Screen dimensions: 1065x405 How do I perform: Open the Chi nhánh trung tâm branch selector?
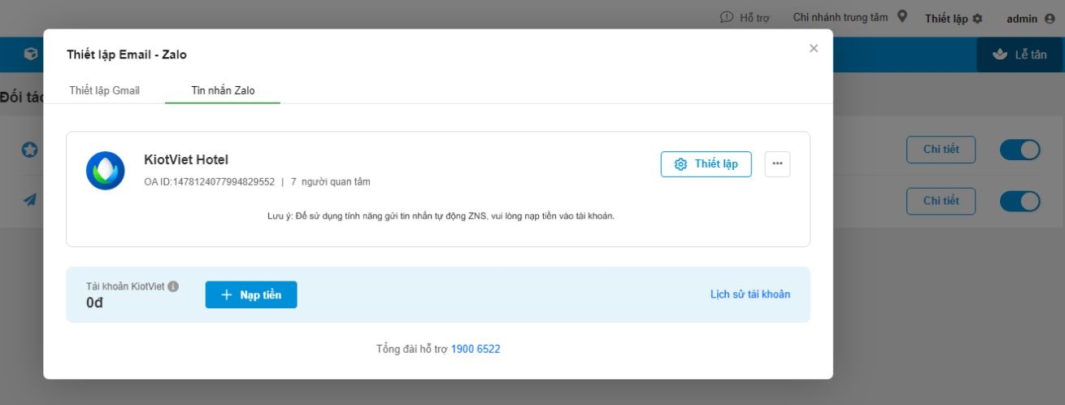pyautogui.click(x=850, y=17)
